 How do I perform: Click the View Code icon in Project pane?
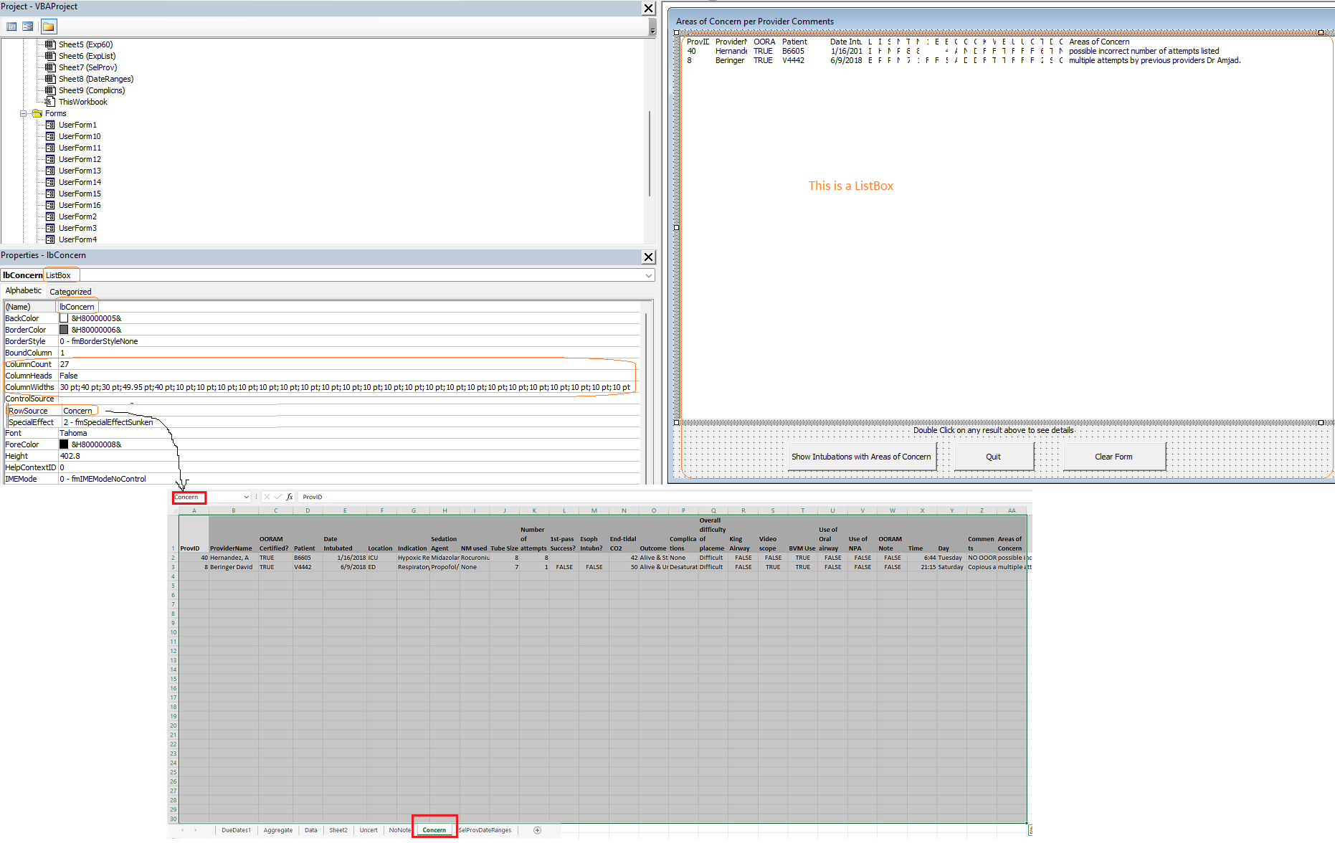coord(11,27)
